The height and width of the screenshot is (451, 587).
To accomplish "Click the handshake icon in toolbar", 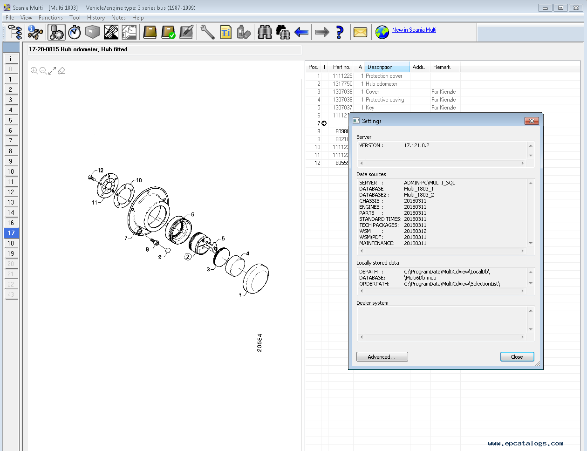I will point(111,32).
